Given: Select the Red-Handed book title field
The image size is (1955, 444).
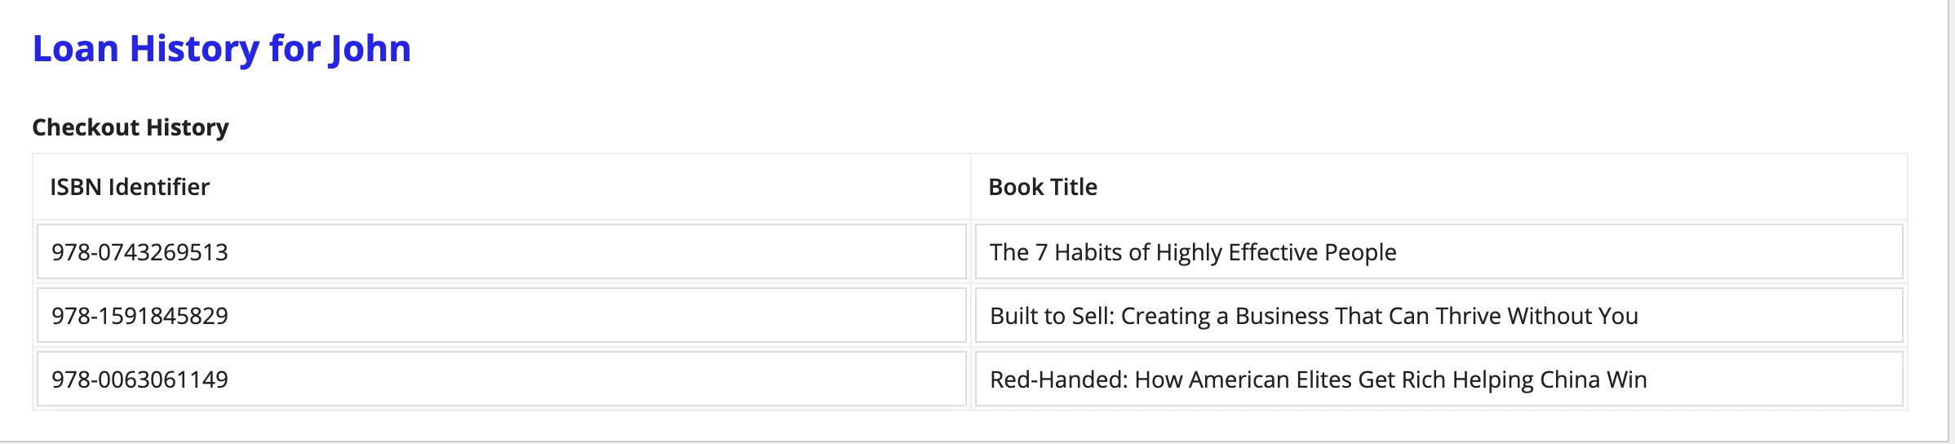Looking at the screenshot, I should pos(1439,379).
